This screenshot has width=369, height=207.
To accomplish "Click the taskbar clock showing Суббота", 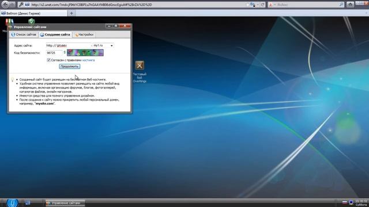I will (361, 203).
